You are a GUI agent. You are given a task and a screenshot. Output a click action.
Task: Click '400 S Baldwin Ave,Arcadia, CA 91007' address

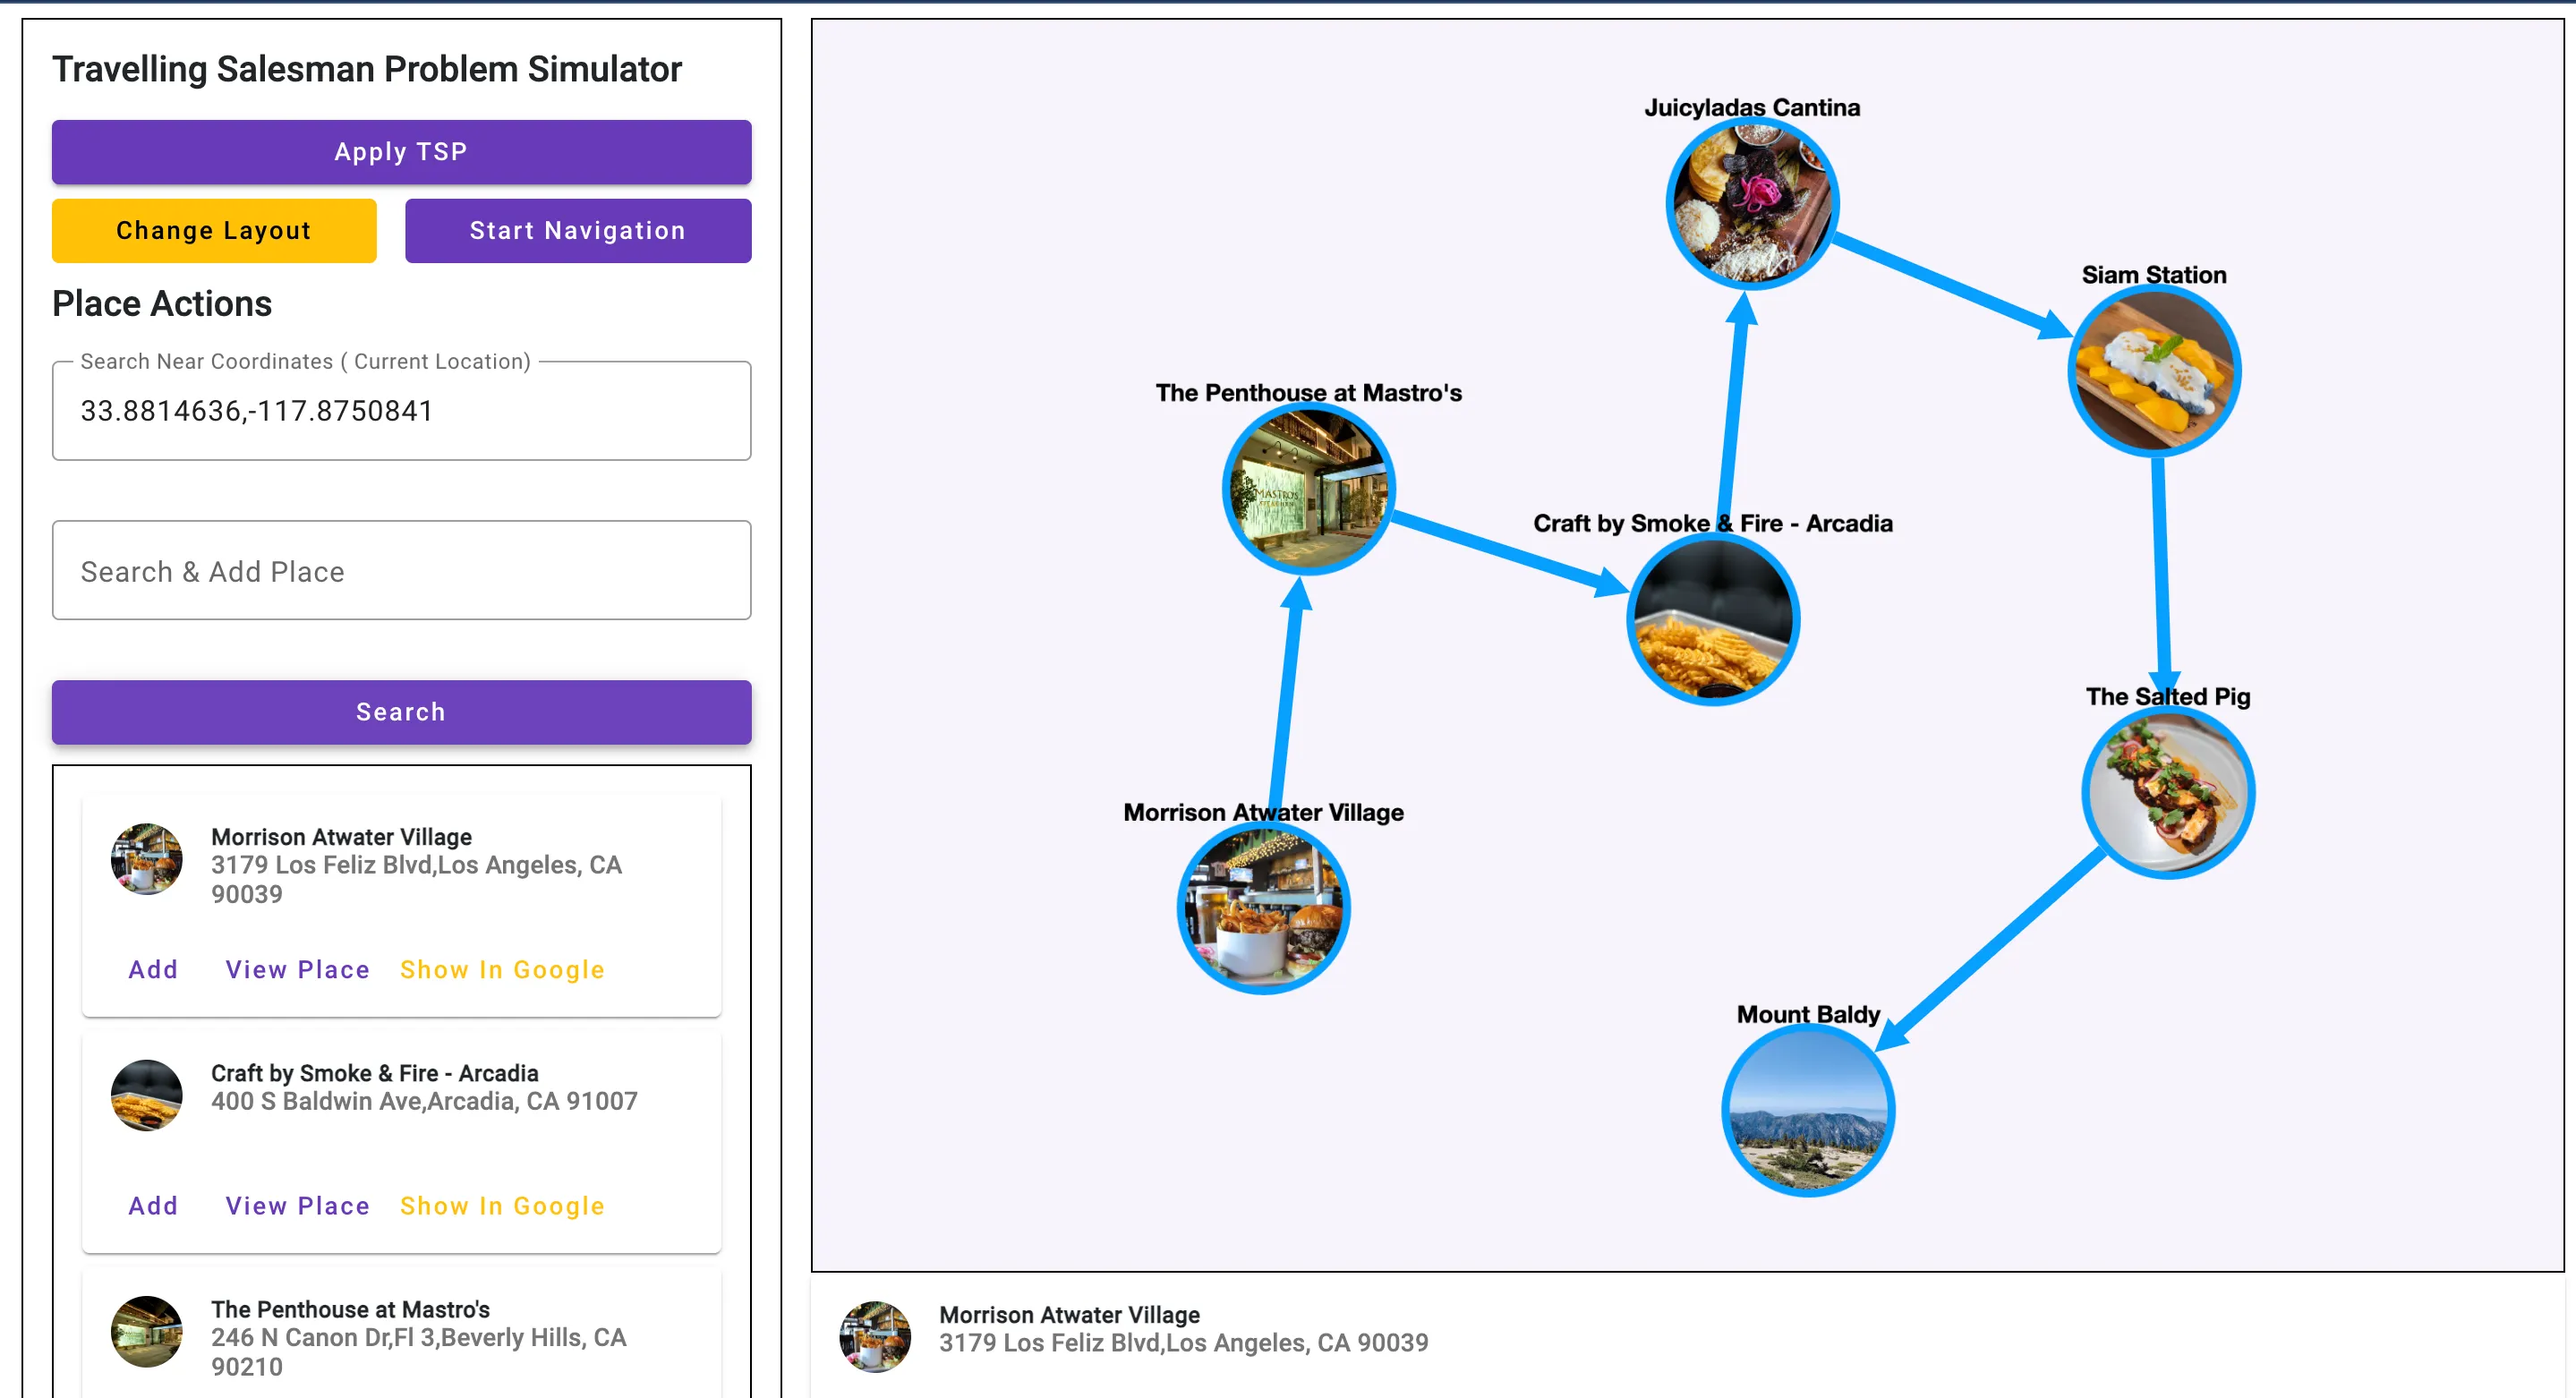tap(424, 1101)
